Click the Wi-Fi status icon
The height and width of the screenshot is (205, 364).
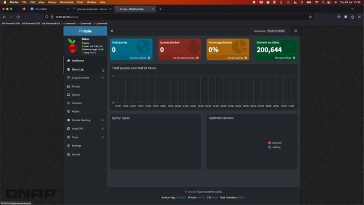pos(316,2)
